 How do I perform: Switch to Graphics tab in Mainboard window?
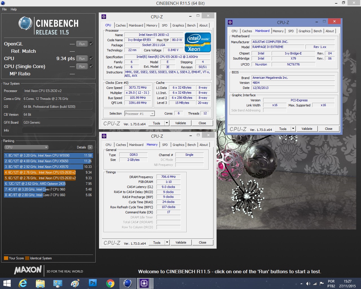[x=305, y=31]
